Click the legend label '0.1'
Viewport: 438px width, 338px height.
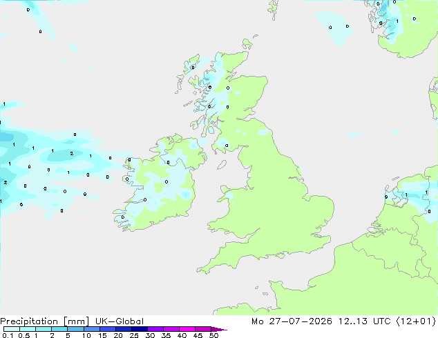coord(8,335)
